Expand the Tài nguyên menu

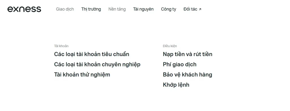(143, 9)
